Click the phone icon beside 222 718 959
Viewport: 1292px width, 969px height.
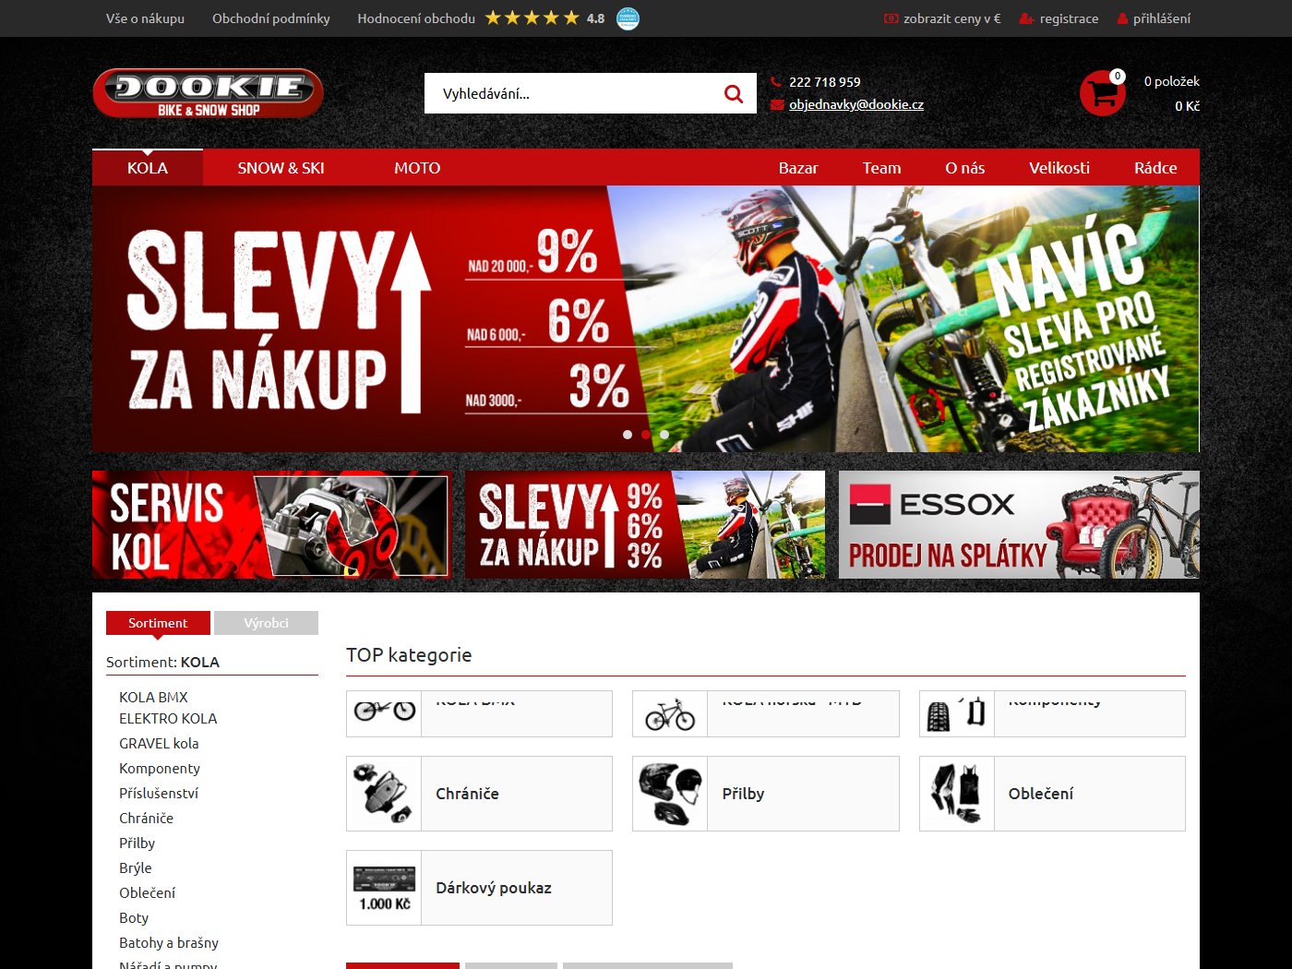776,81
